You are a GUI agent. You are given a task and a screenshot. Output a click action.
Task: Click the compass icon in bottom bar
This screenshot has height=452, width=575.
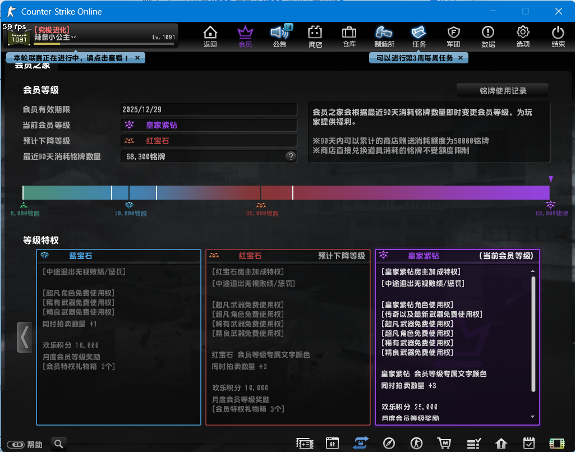pyautogui.click(x=389, y=444)
